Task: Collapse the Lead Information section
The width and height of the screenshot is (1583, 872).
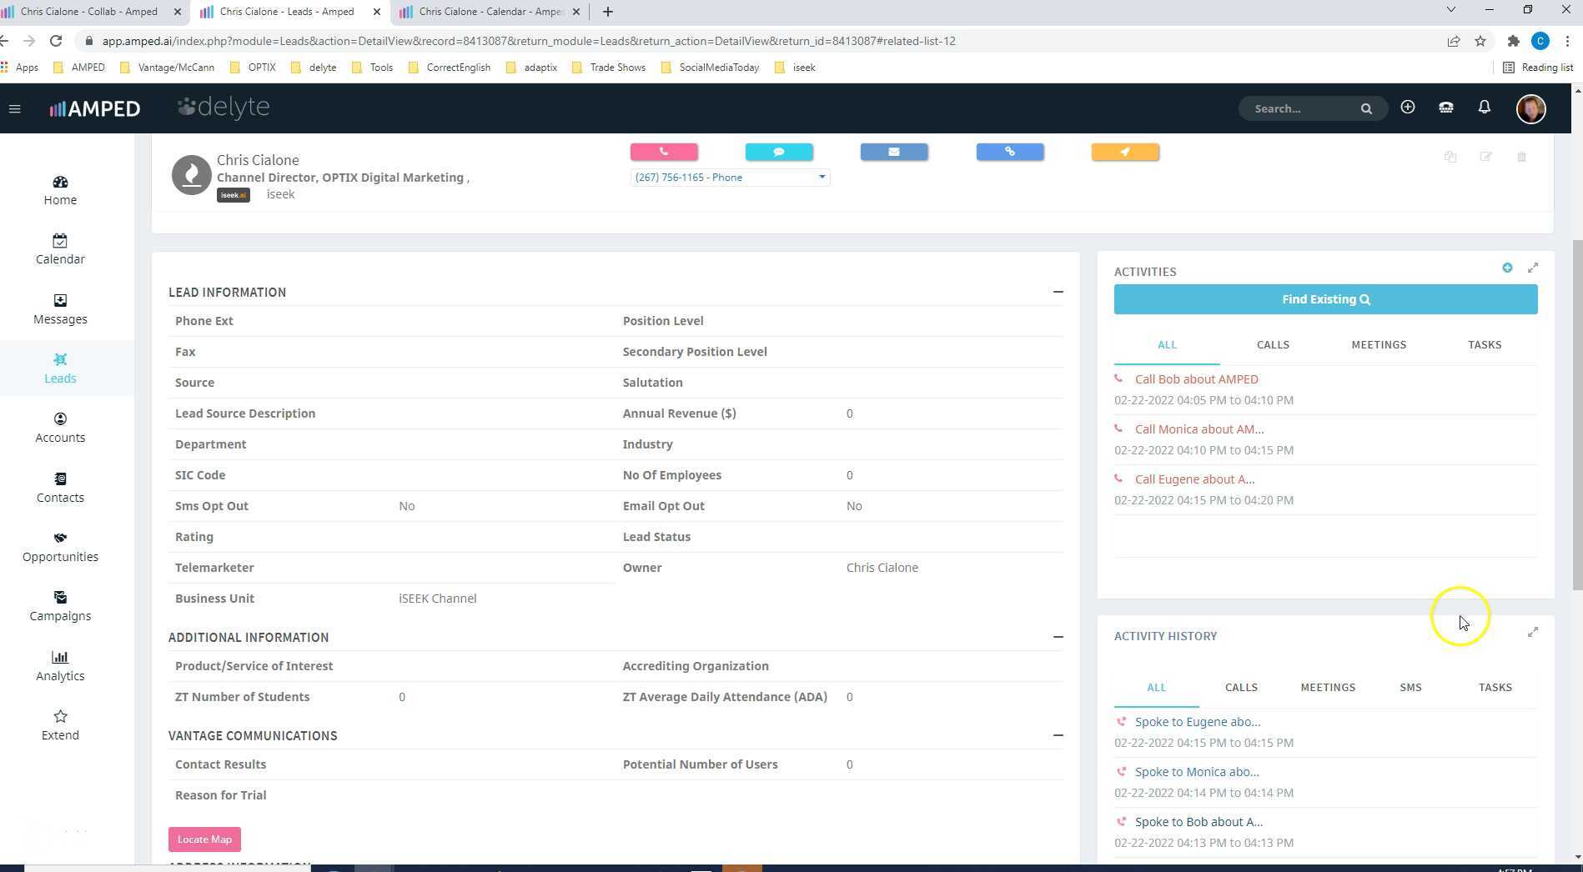Action: pos(1058,292)
